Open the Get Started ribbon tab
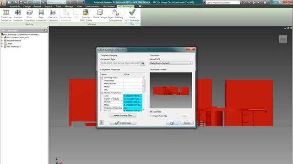Viewport: 293px width, 164px height. (x=109, y=6)
